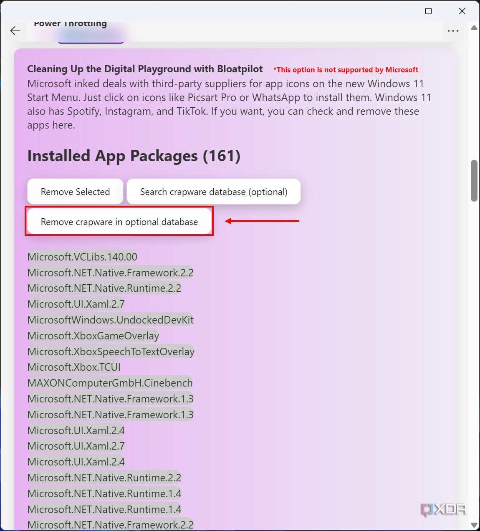Click the scrollbar up arrow

tap(474, 28)
